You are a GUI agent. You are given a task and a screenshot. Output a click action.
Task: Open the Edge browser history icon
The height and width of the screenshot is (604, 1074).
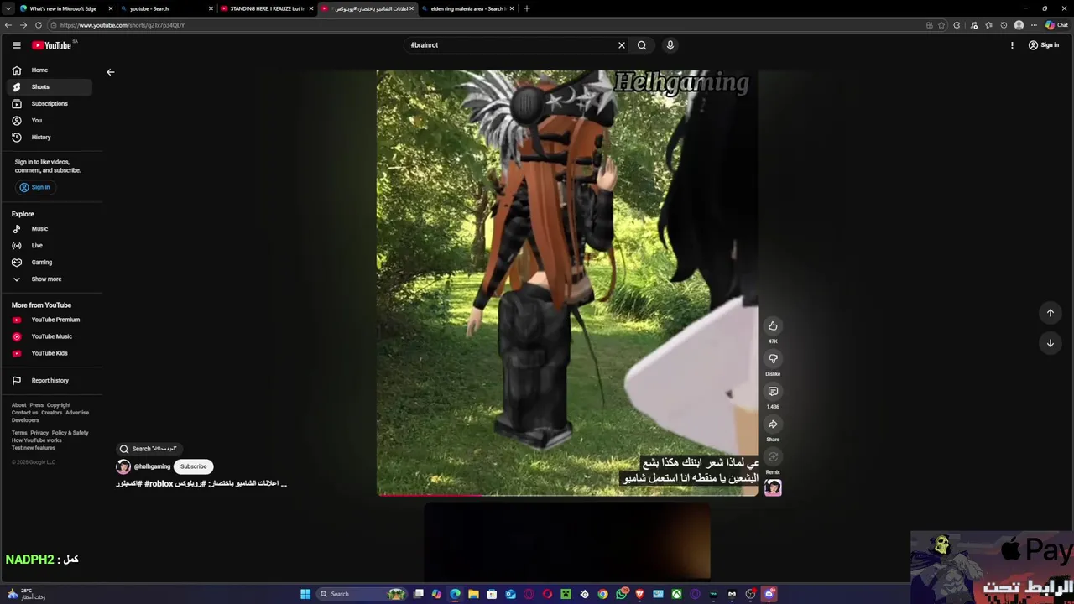(1004, 25)
